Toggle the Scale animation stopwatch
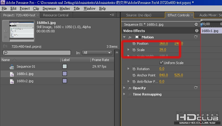Screen dimensions: 222x126 [134, 50]
